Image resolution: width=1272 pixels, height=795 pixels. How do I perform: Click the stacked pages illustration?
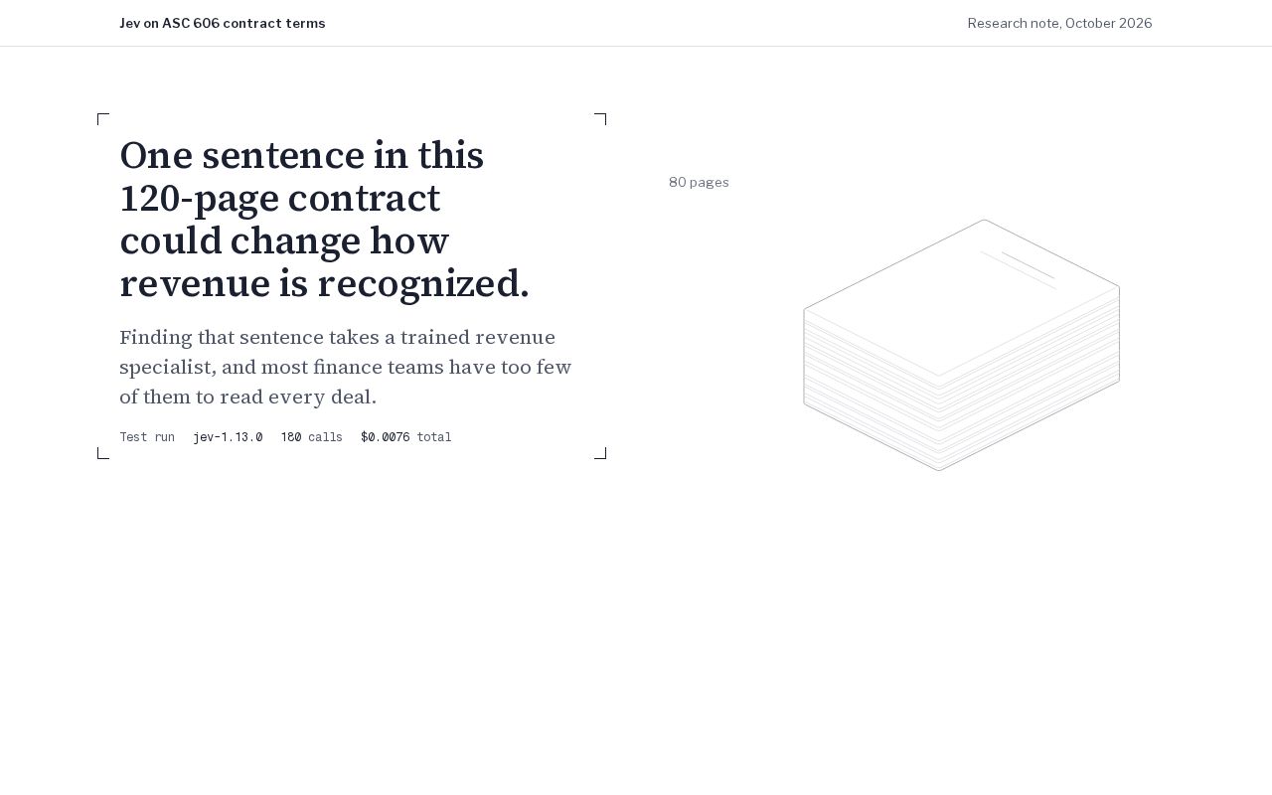tap(962, 345)
